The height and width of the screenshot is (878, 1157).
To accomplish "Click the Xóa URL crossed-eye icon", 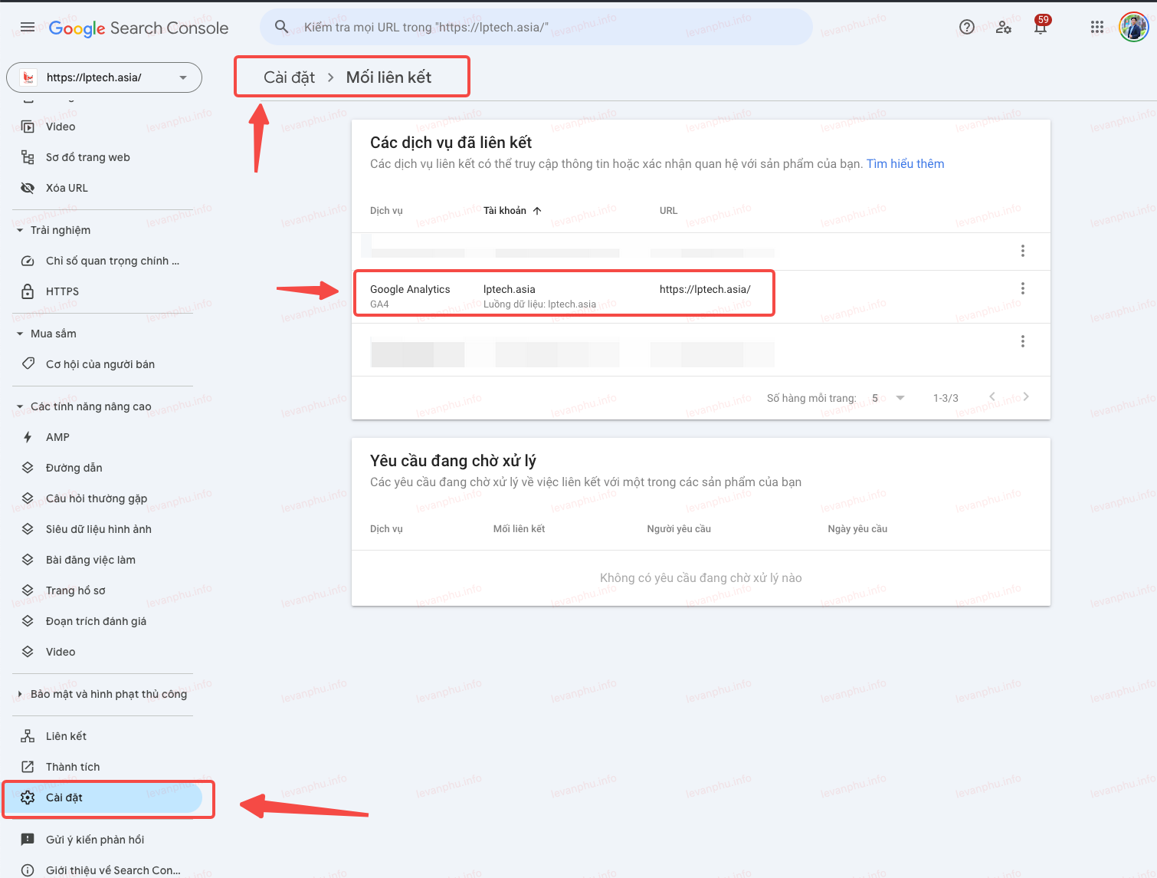I will [x=28, y=188].
